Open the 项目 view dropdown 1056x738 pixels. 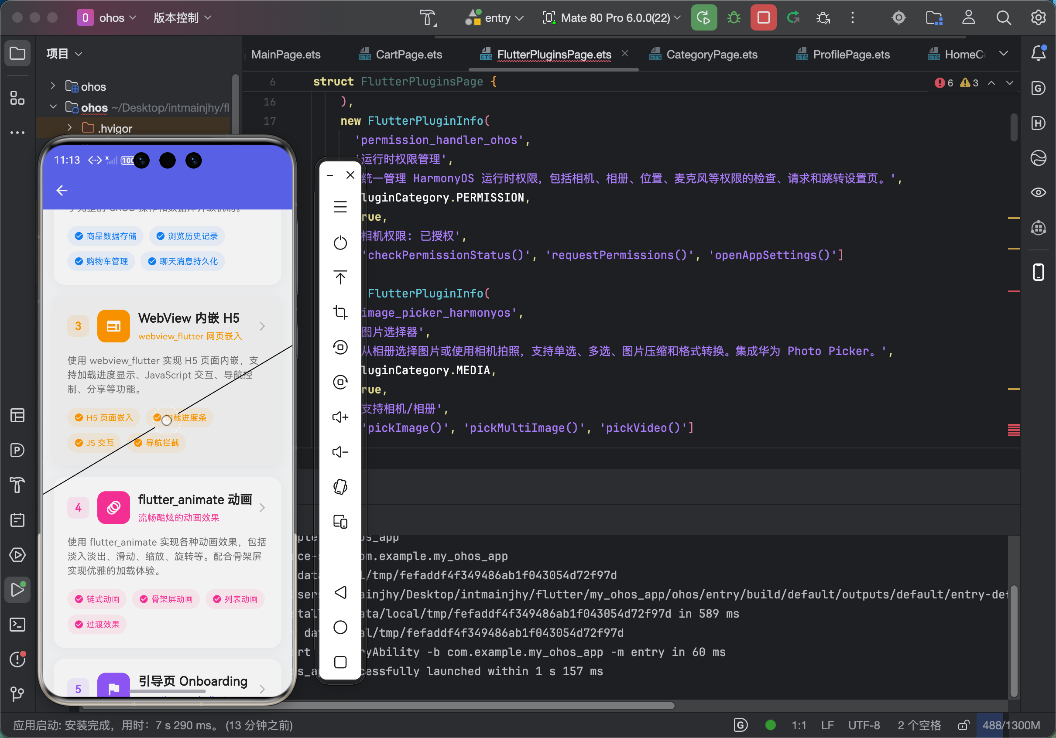65,54
